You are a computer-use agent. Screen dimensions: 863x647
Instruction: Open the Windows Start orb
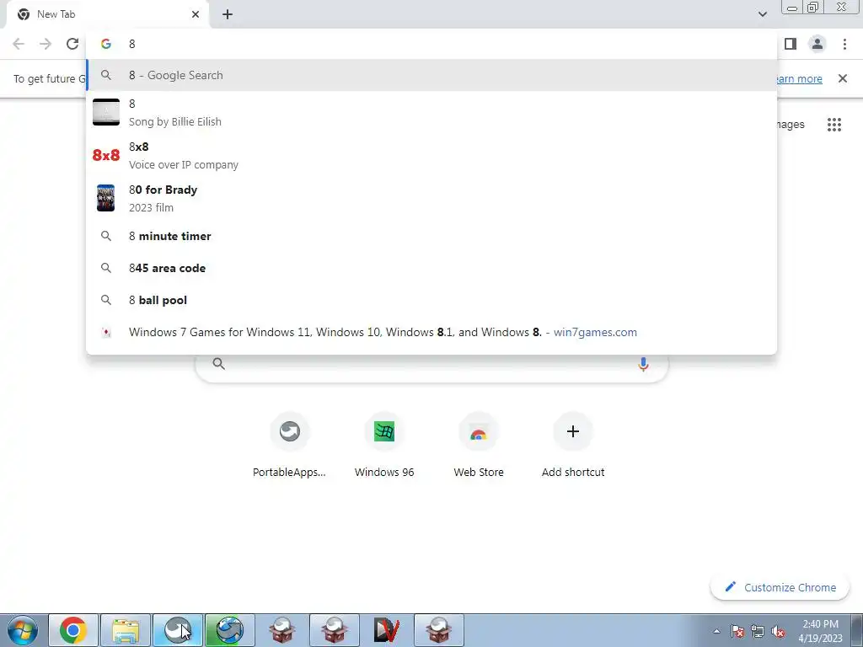click(x=23, y=630)
